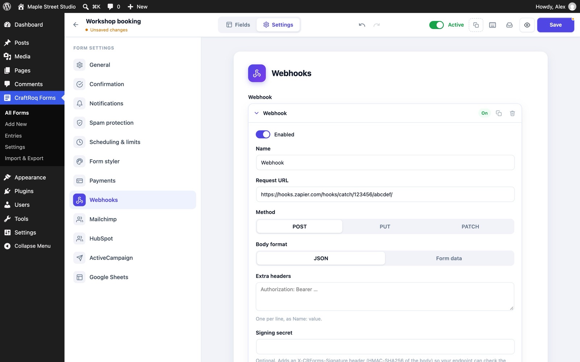Open keyboard shortcuts icon in toolbar
This screenshot has height=362, width=580.
click(x=493, y=25)
